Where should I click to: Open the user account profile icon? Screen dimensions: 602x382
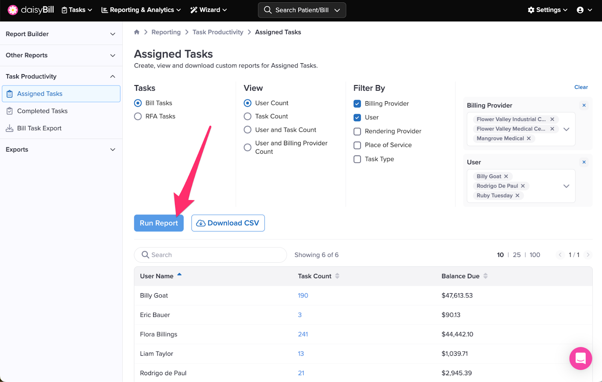point(580,10)
